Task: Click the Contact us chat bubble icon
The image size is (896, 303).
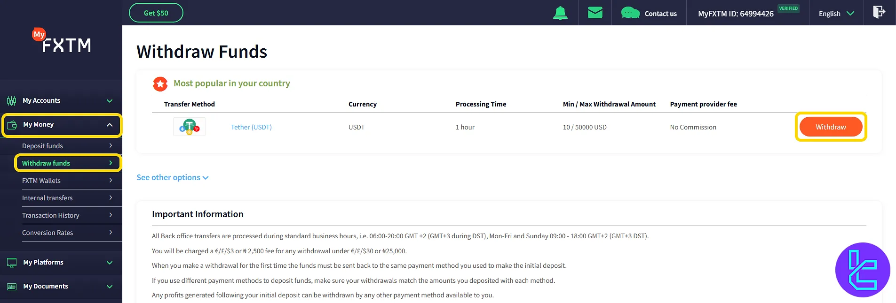Action: point(630,13)
